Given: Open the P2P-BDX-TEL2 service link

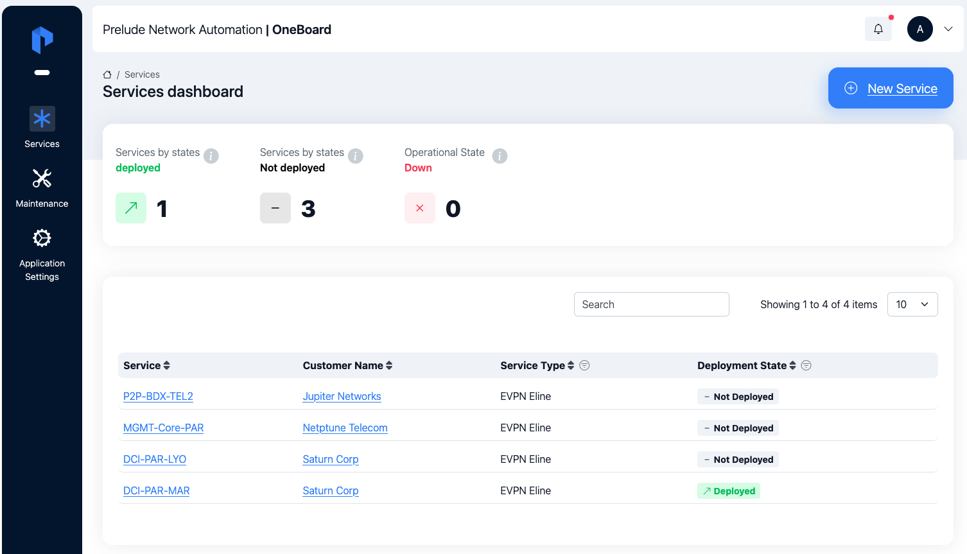Looking at the screenshot, I should (x=158, y=396).
